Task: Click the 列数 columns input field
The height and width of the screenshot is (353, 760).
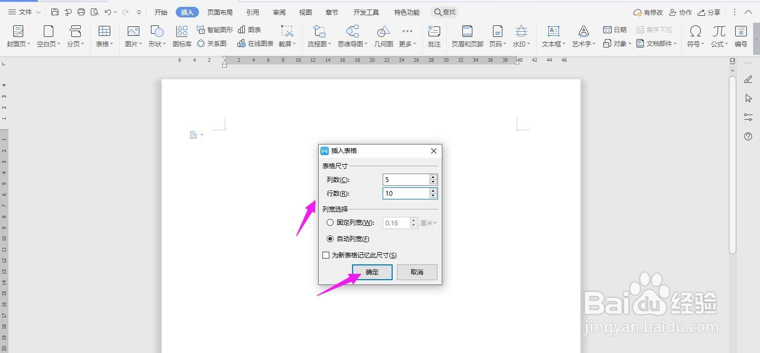Action: point(406,180)
